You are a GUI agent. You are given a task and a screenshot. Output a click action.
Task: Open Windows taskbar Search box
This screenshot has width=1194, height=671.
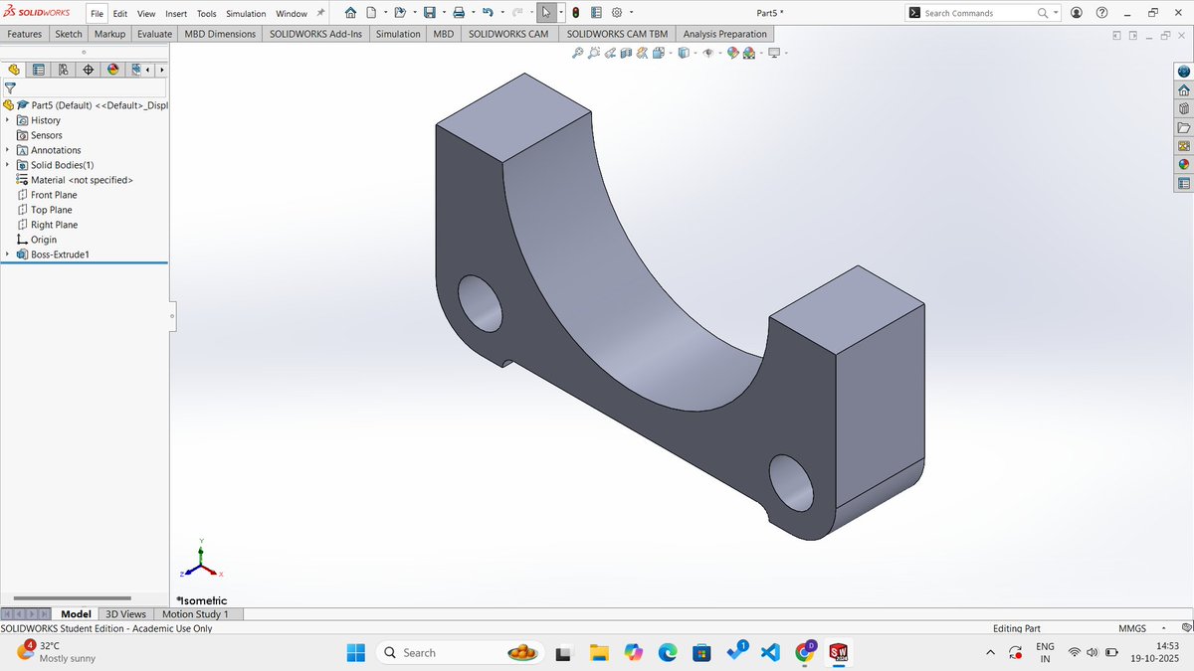coord(461,652)
